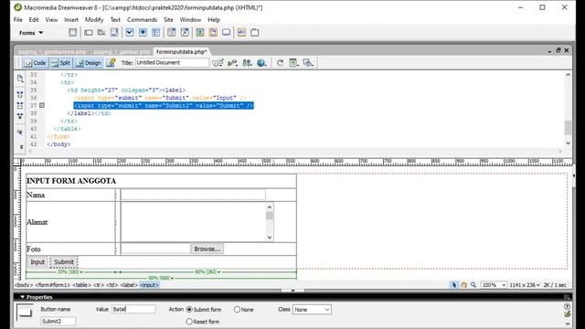
Task: Select the <label> tag in tag selector
Action: point(129,285)
